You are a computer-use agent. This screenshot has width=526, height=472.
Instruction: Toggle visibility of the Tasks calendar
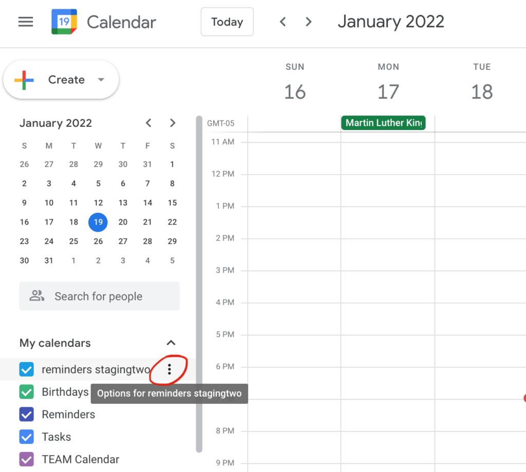point(26,437)
